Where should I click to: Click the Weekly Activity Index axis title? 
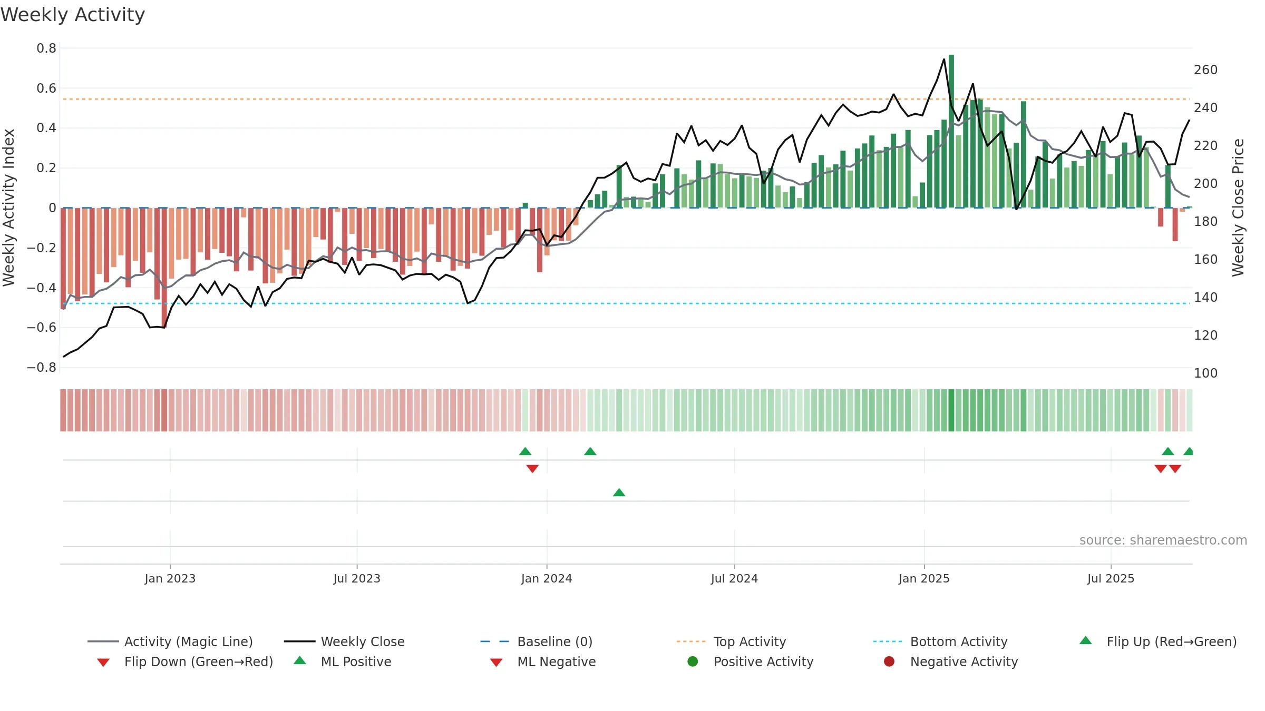(x=9, y=208)
